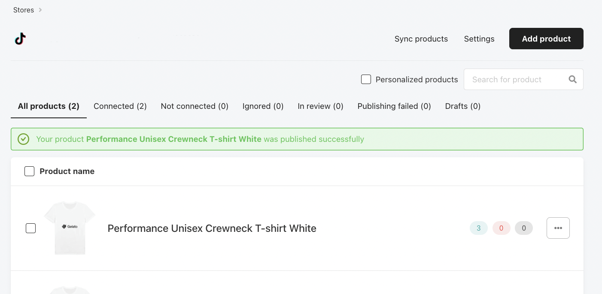The height and width of the screenshot is (294, 602).
Task: Select the Performance Unisex Crewneck T-shirt checkbox
Action: [31, 228]
